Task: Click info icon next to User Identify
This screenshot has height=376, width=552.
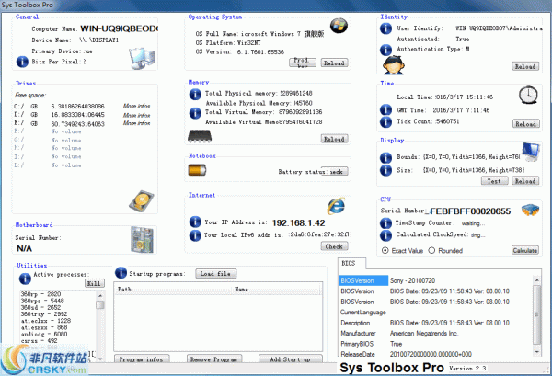Action: [385, 28]
